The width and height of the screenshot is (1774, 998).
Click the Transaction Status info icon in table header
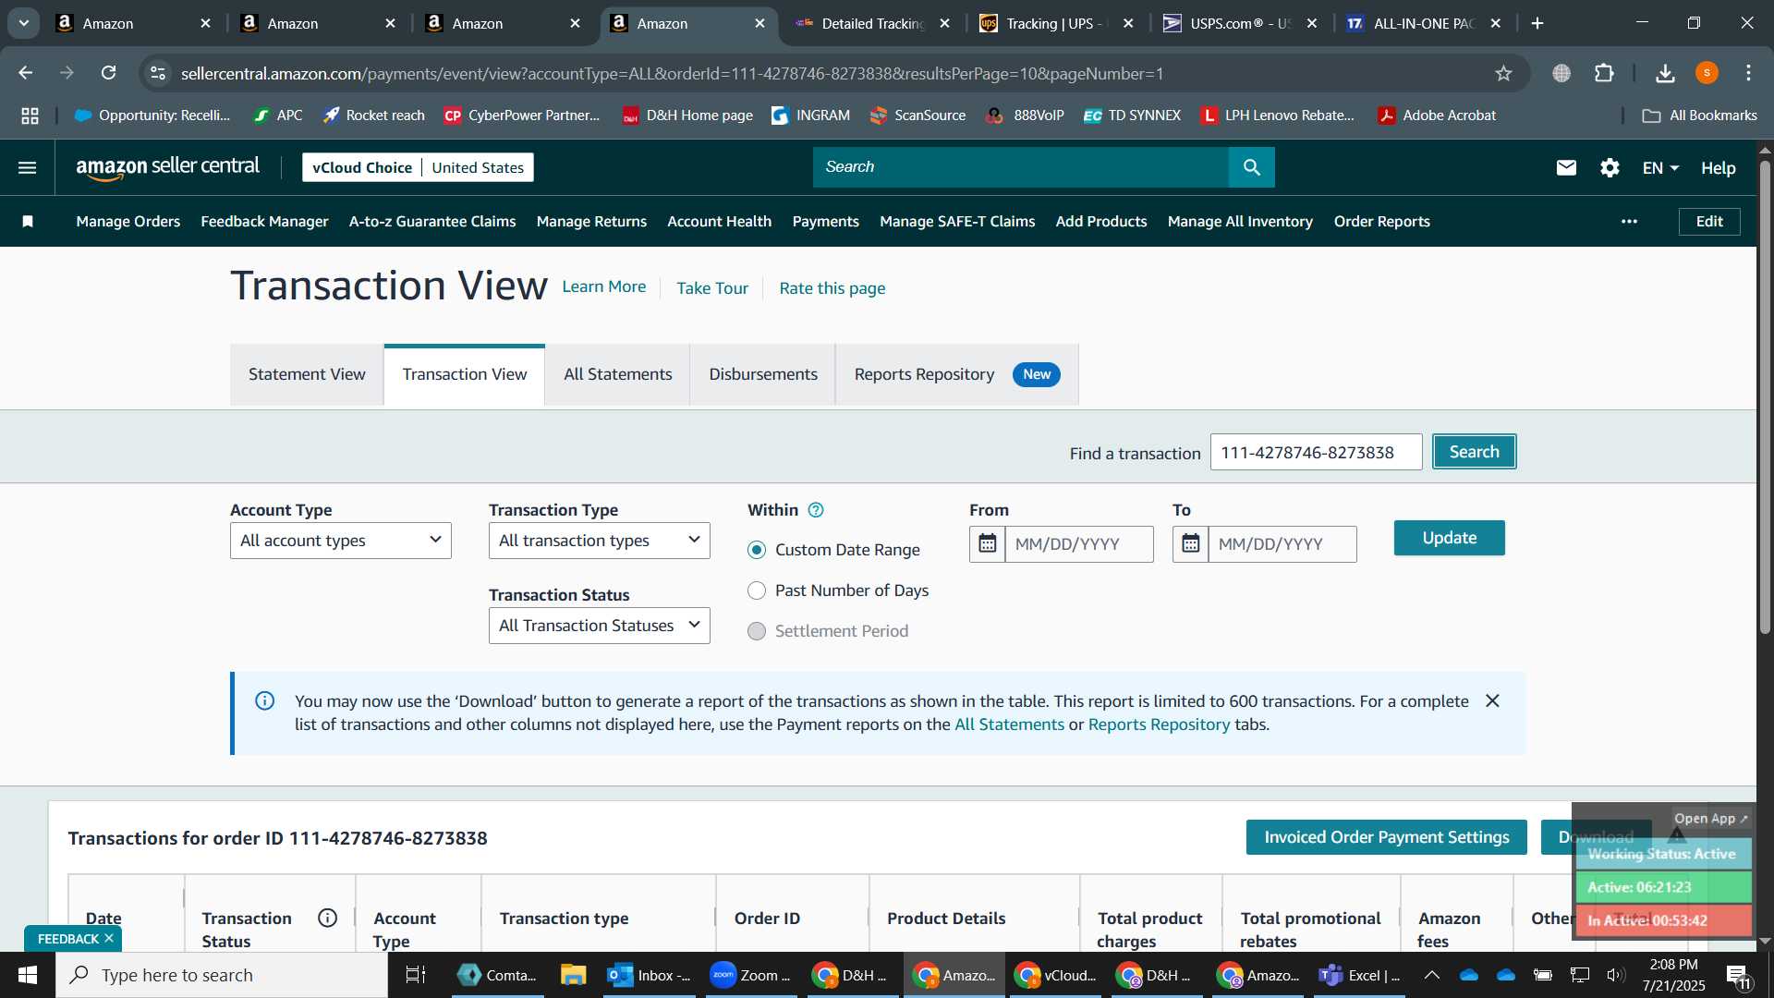tap(327, 918)
